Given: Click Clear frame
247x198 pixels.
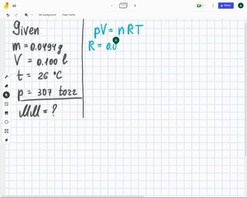Looking at the screenshot, I should coord(68,15).
